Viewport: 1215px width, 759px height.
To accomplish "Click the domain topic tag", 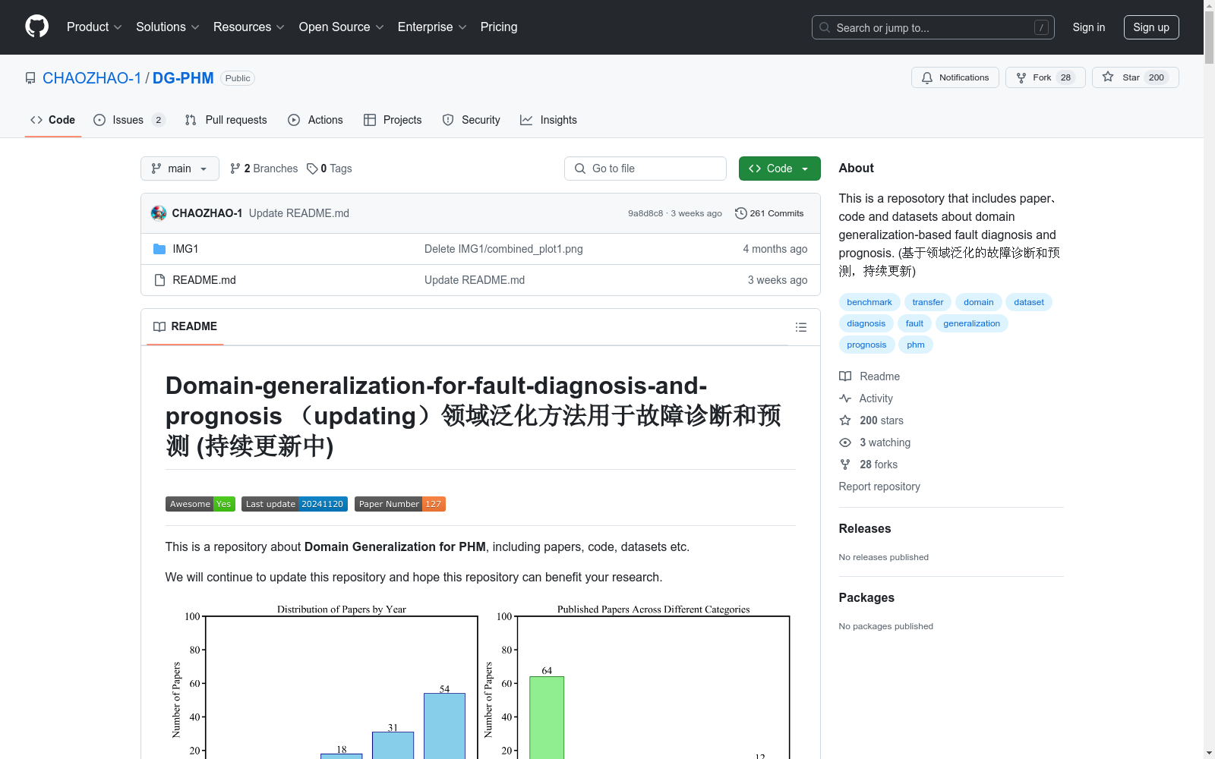I will pos(979,302).
